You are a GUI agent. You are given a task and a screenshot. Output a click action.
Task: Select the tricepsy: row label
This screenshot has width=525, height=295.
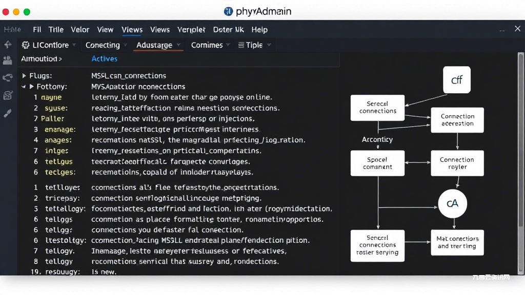click(63, 198)
